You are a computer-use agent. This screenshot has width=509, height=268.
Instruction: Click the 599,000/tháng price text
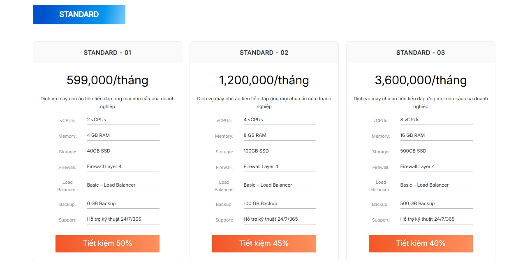click(x=107, y=80)
